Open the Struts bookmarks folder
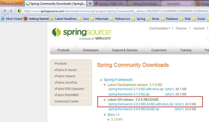 point(153,19)
